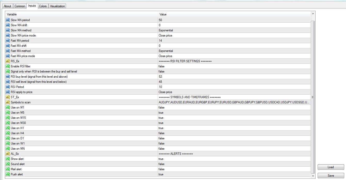This screenshot has height=180, width=346.
Task: Select the icon next to RSI Period
Action: coord(8,87)
